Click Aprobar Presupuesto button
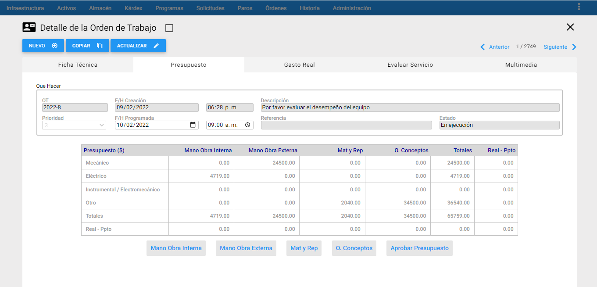 (419, 248)
